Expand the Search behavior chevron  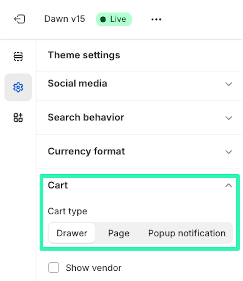tap(229, 118)
